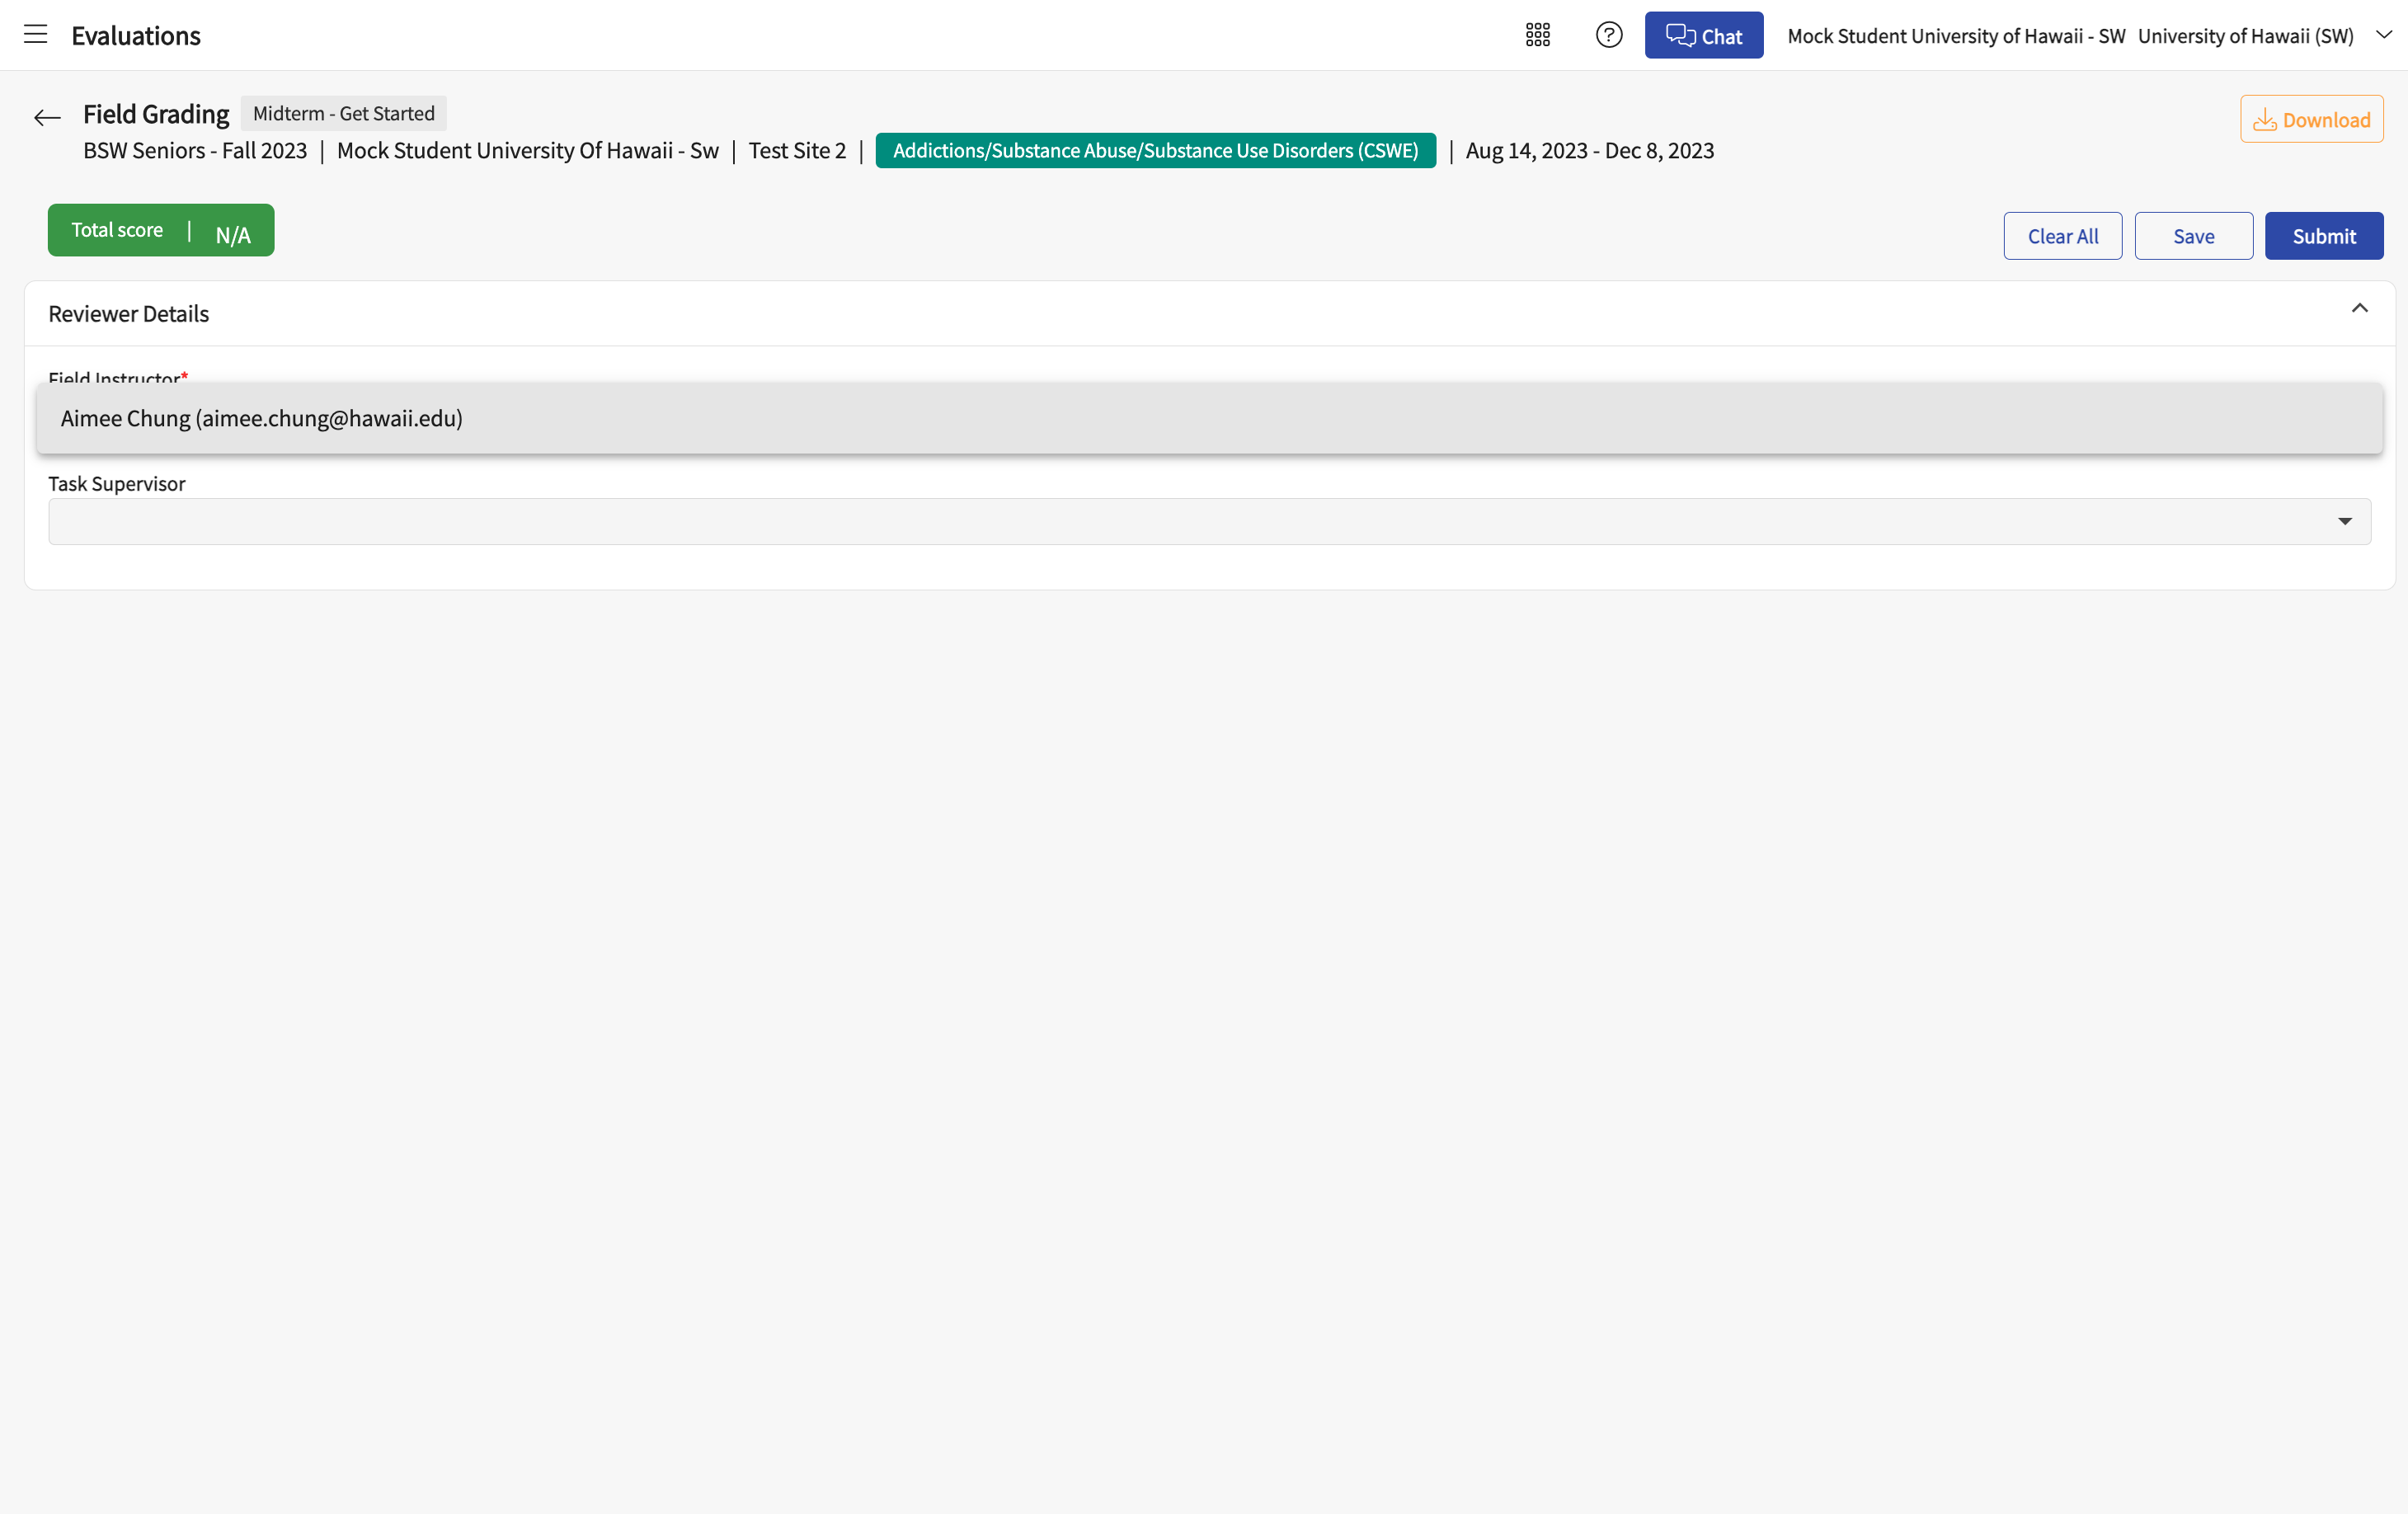2408x1514 pixels.
Task: Submit the midterm evaluation
Action: click(2324, 236)
